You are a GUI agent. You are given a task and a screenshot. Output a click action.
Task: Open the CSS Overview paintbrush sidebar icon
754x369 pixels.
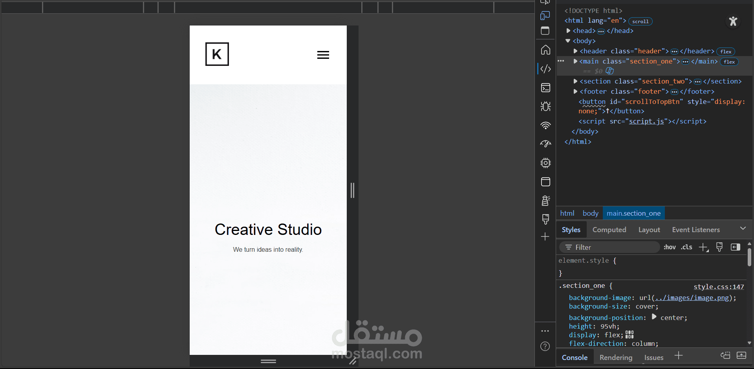pos(545,219)
